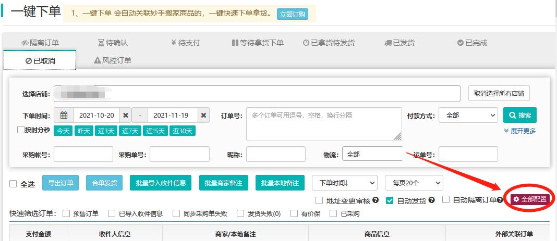Enable 自动隔离订单 checkbox
The image size is (557, 241).
tap(446, 199)
